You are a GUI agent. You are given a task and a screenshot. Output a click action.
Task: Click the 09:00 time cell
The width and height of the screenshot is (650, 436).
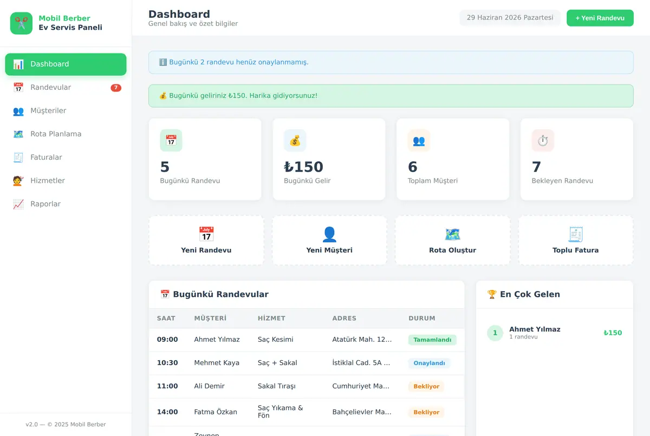tap(167, 340)
